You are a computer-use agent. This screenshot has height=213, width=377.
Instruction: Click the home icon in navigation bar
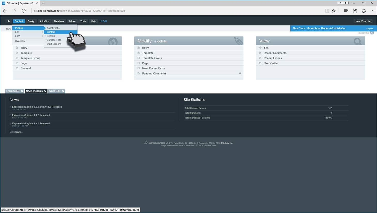9,21
